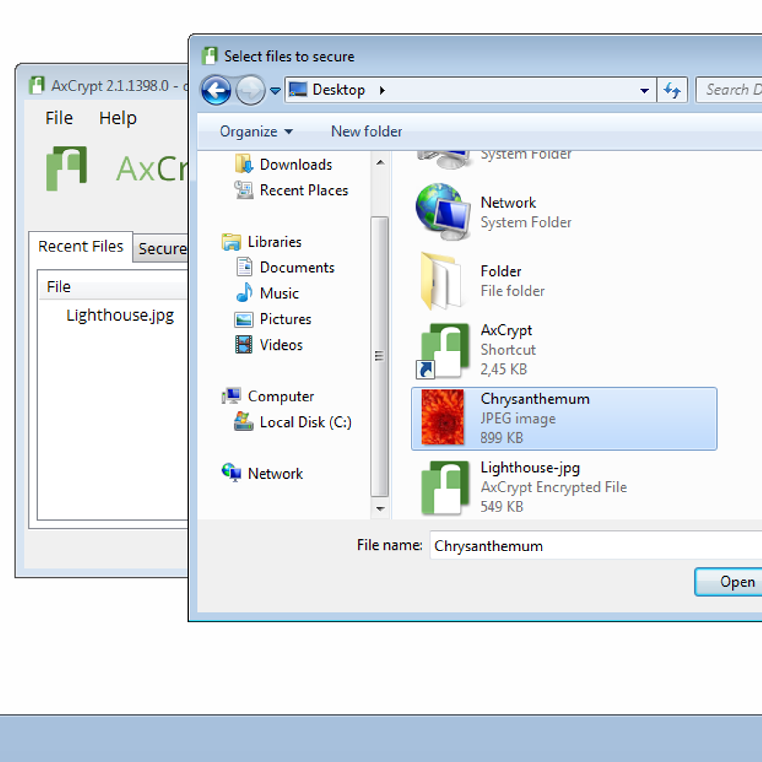Go back with the blue back arrow
Screen dimensions: 762x762
[216, 90]
